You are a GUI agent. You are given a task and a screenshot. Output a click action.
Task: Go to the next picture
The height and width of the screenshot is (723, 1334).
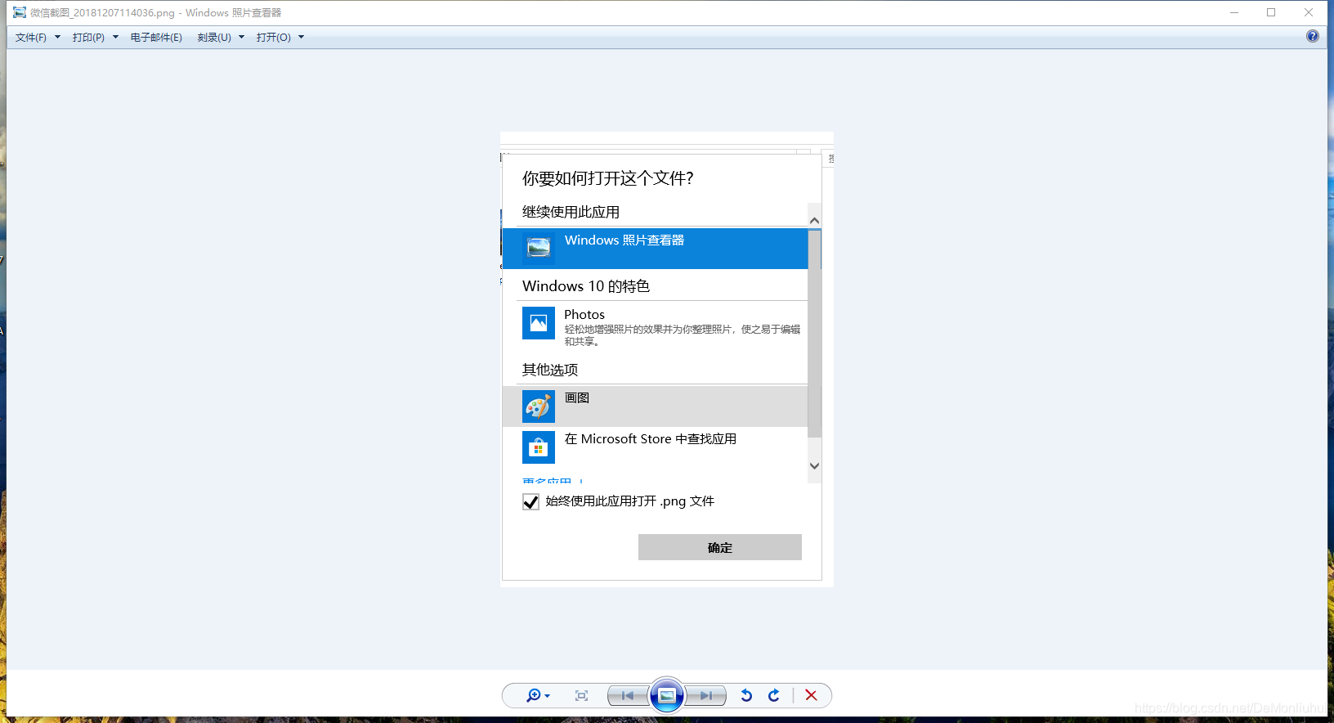(x=705, y=695)
